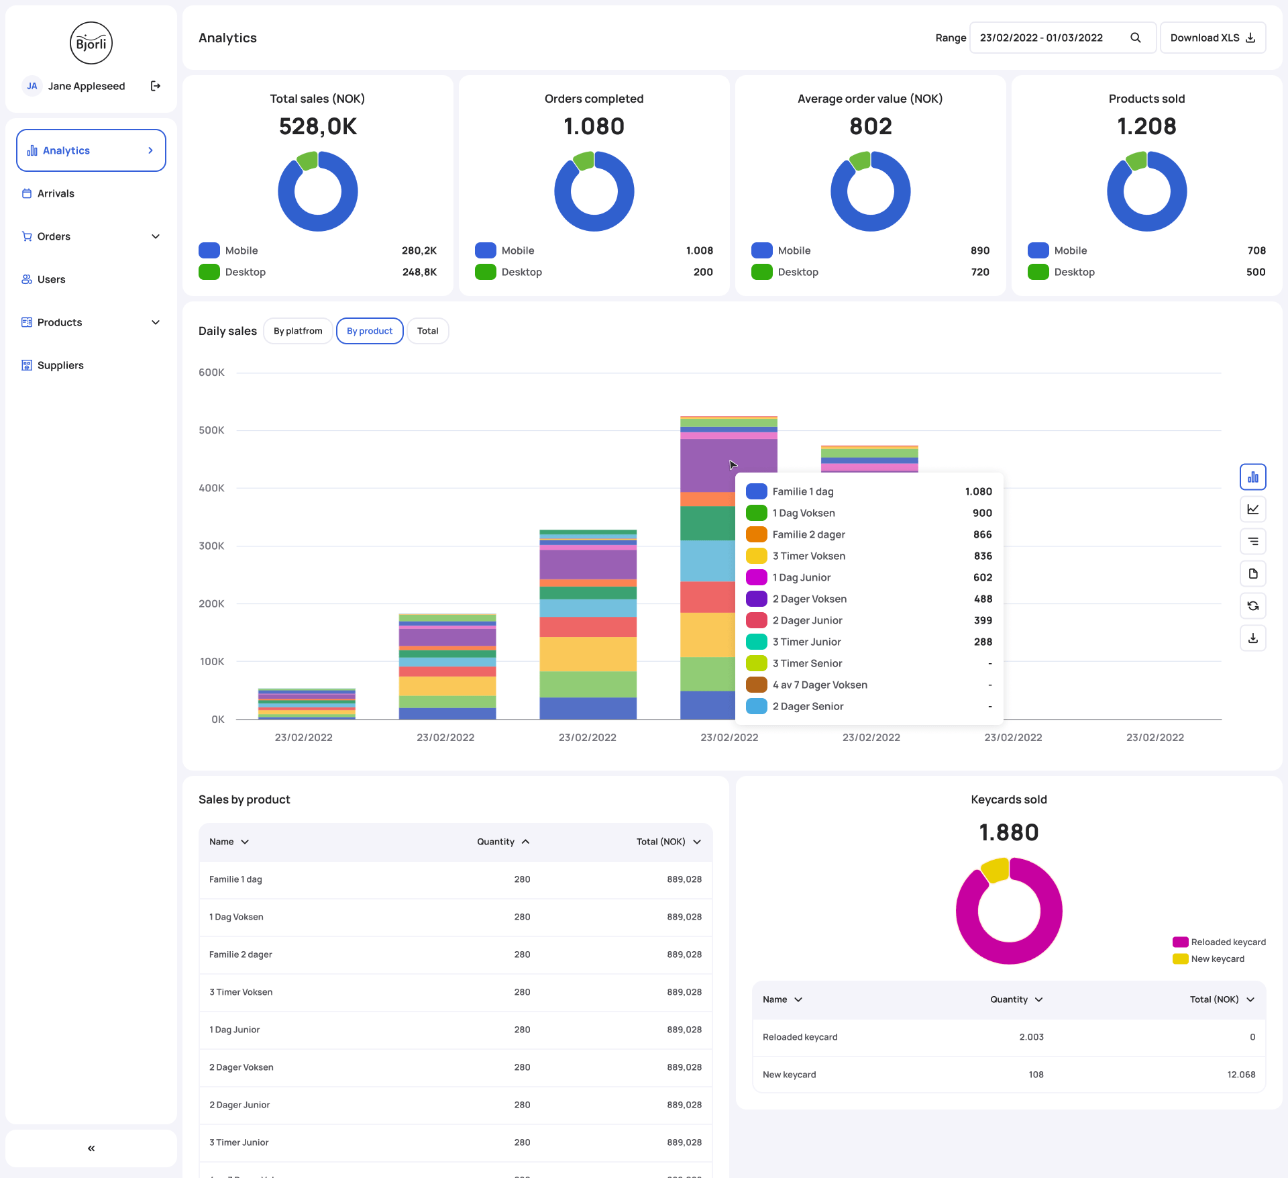Click the Download XLS button
Screen dimensions: 1288x1178
[x=1212, y=38]
